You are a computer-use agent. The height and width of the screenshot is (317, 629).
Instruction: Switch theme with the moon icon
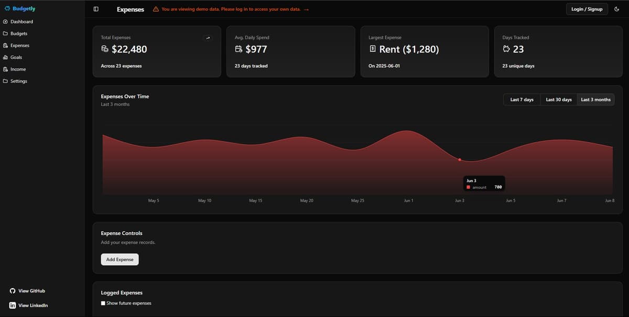coord(616,9)
